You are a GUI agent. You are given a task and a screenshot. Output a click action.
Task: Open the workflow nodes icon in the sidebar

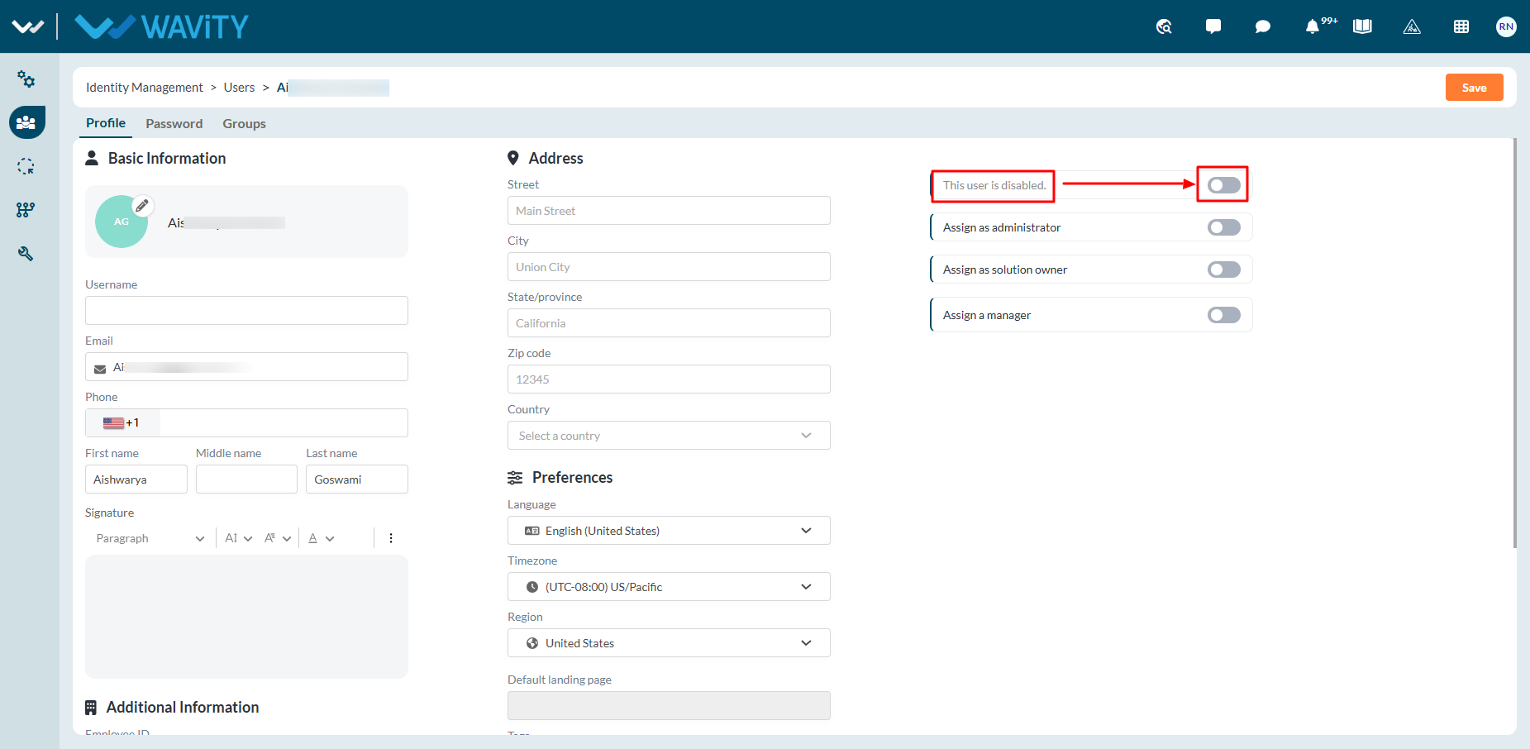[26, 210]
